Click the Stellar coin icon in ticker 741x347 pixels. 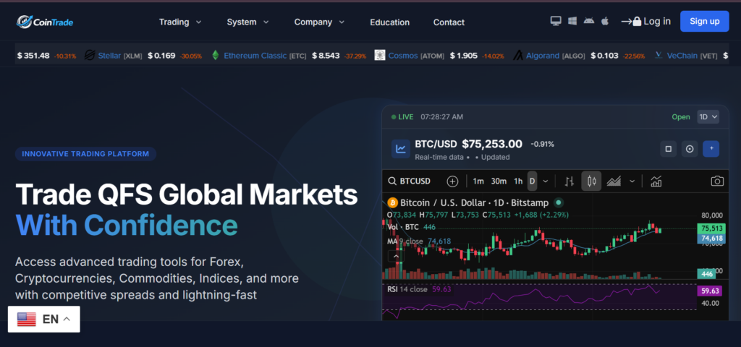(90, 55)
